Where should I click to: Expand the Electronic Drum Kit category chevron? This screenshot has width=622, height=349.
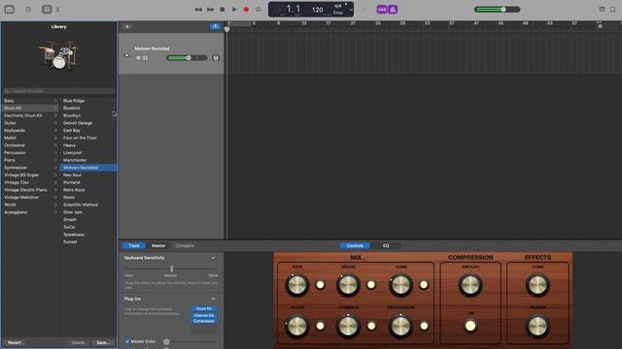point(55,115)
